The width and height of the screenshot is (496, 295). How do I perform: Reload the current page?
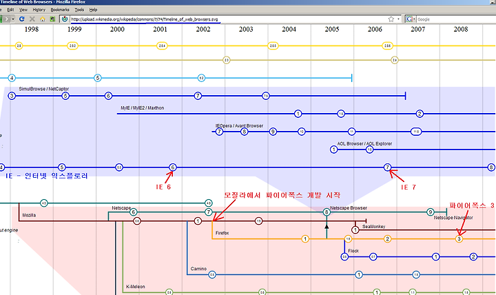22,19
